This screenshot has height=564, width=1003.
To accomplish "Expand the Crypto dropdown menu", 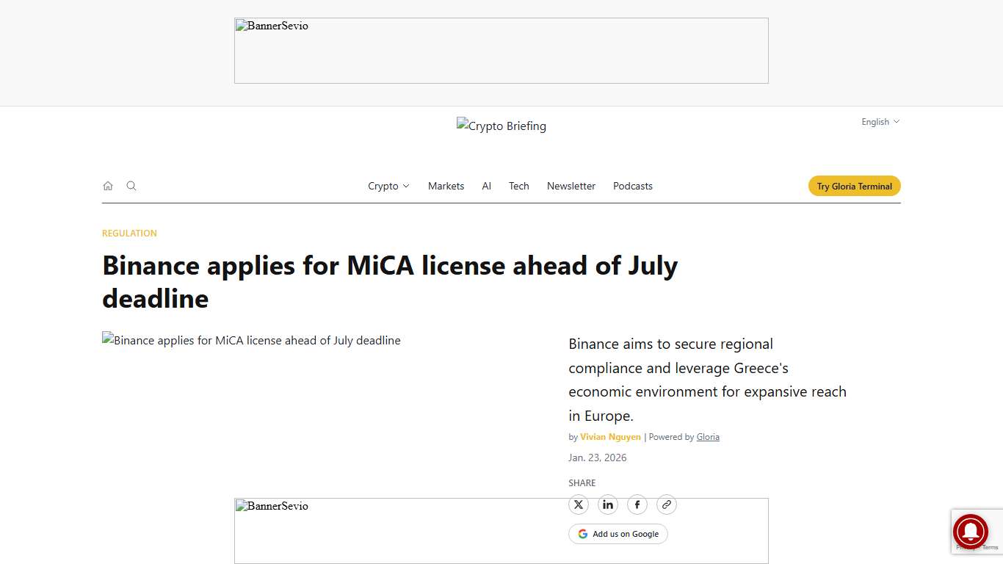I will (x=388, y=186).
